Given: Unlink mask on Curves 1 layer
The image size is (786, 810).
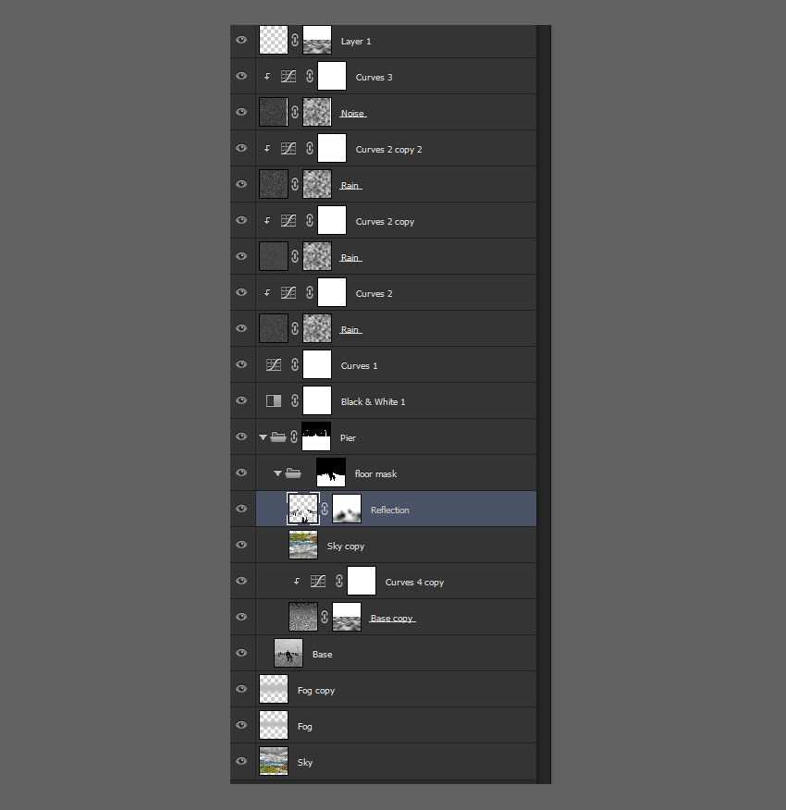Looking at the screenshot, I should click(x=295, y=364).
